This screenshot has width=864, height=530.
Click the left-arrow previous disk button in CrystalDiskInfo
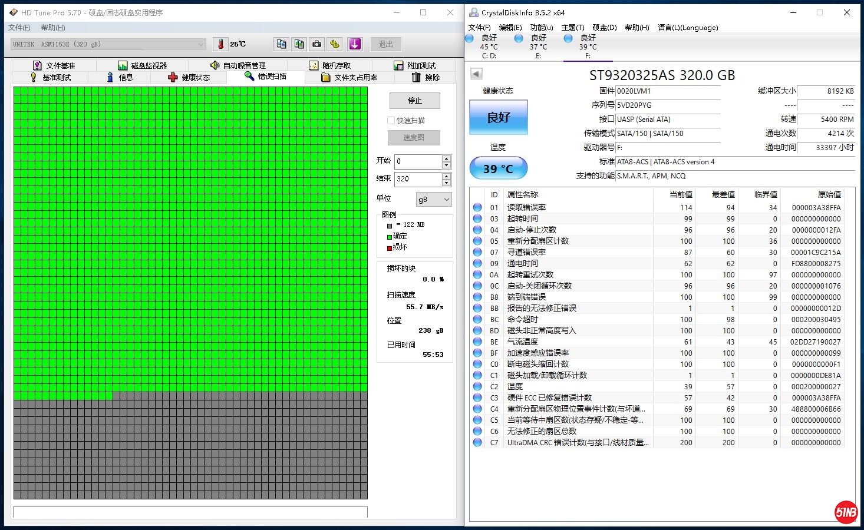tap(476, 74)
